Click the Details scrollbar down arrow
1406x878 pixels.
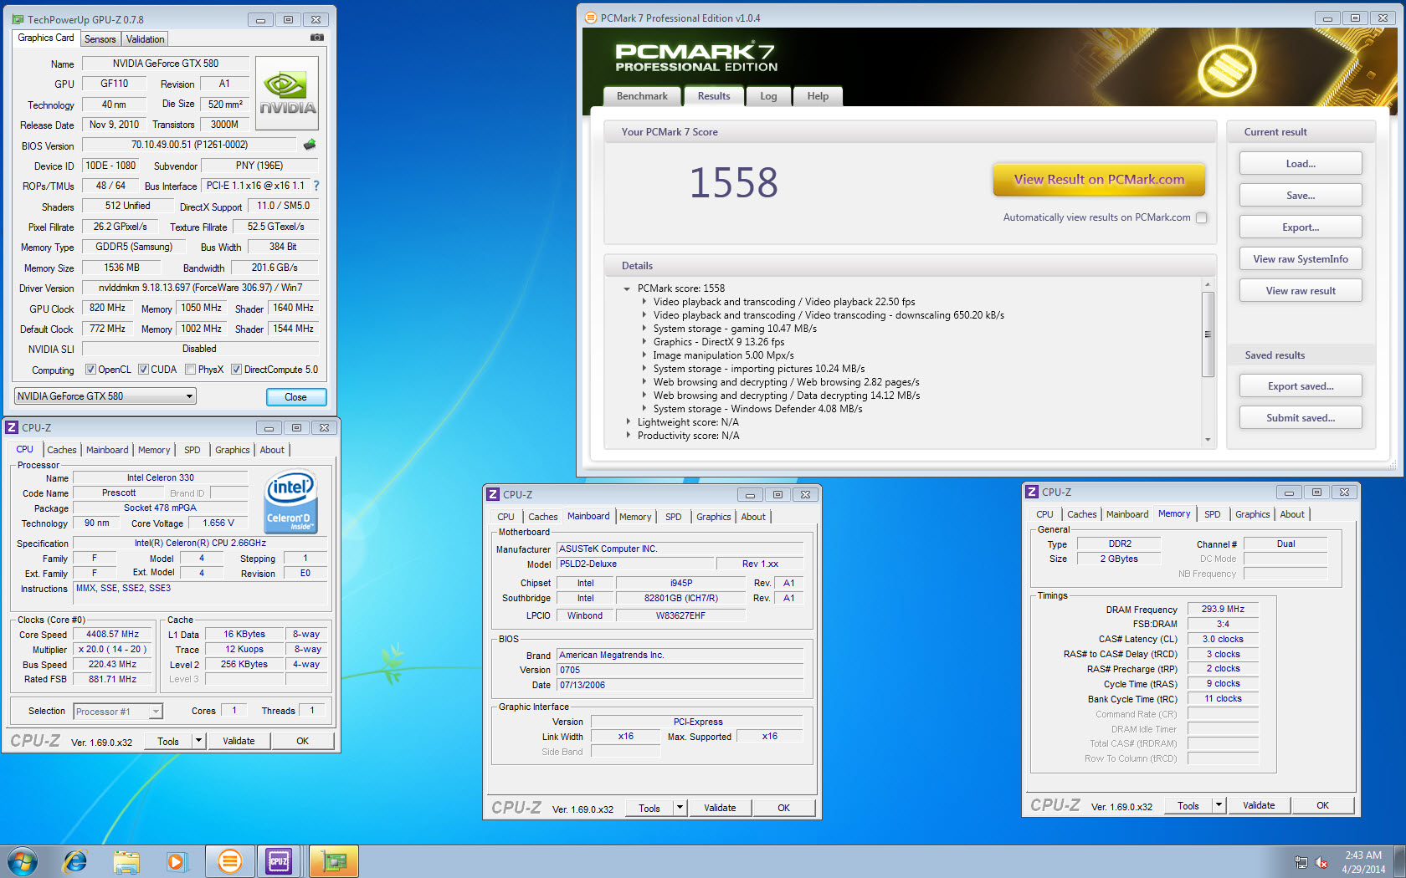[1208, 440]
